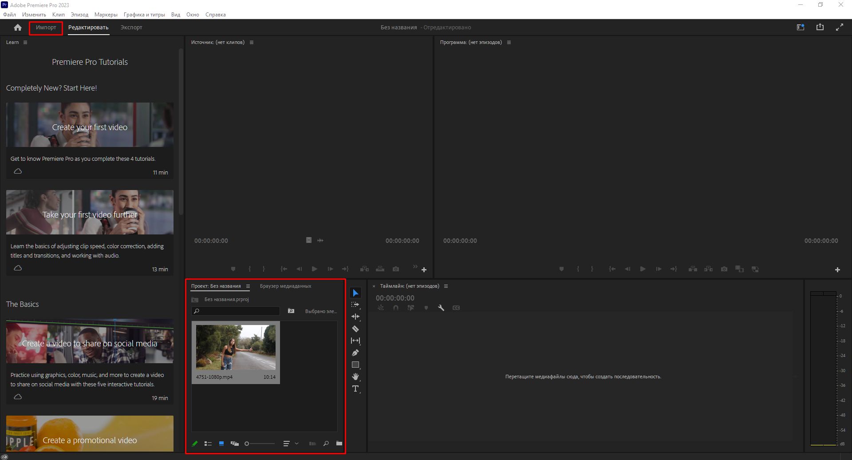
Task: Expand Source monitor overflow double chevron
Action: tap(415, 267)
